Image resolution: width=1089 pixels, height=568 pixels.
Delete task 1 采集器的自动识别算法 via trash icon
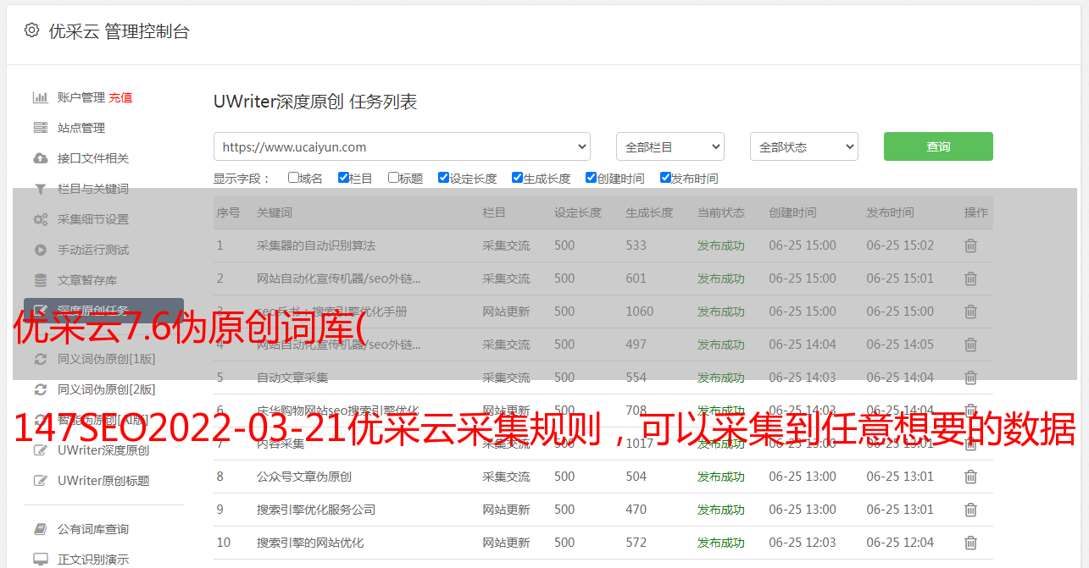(971, 245)
